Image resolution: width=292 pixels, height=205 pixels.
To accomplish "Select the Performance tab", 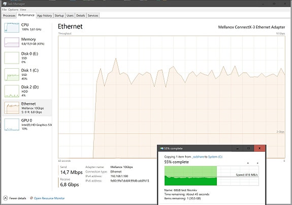I will point(26,15).
